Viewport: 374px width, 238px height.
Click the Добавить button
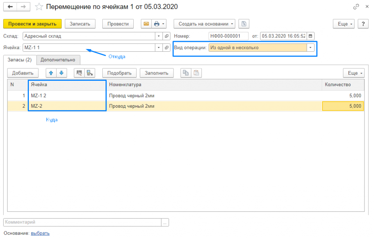(23, 73)
